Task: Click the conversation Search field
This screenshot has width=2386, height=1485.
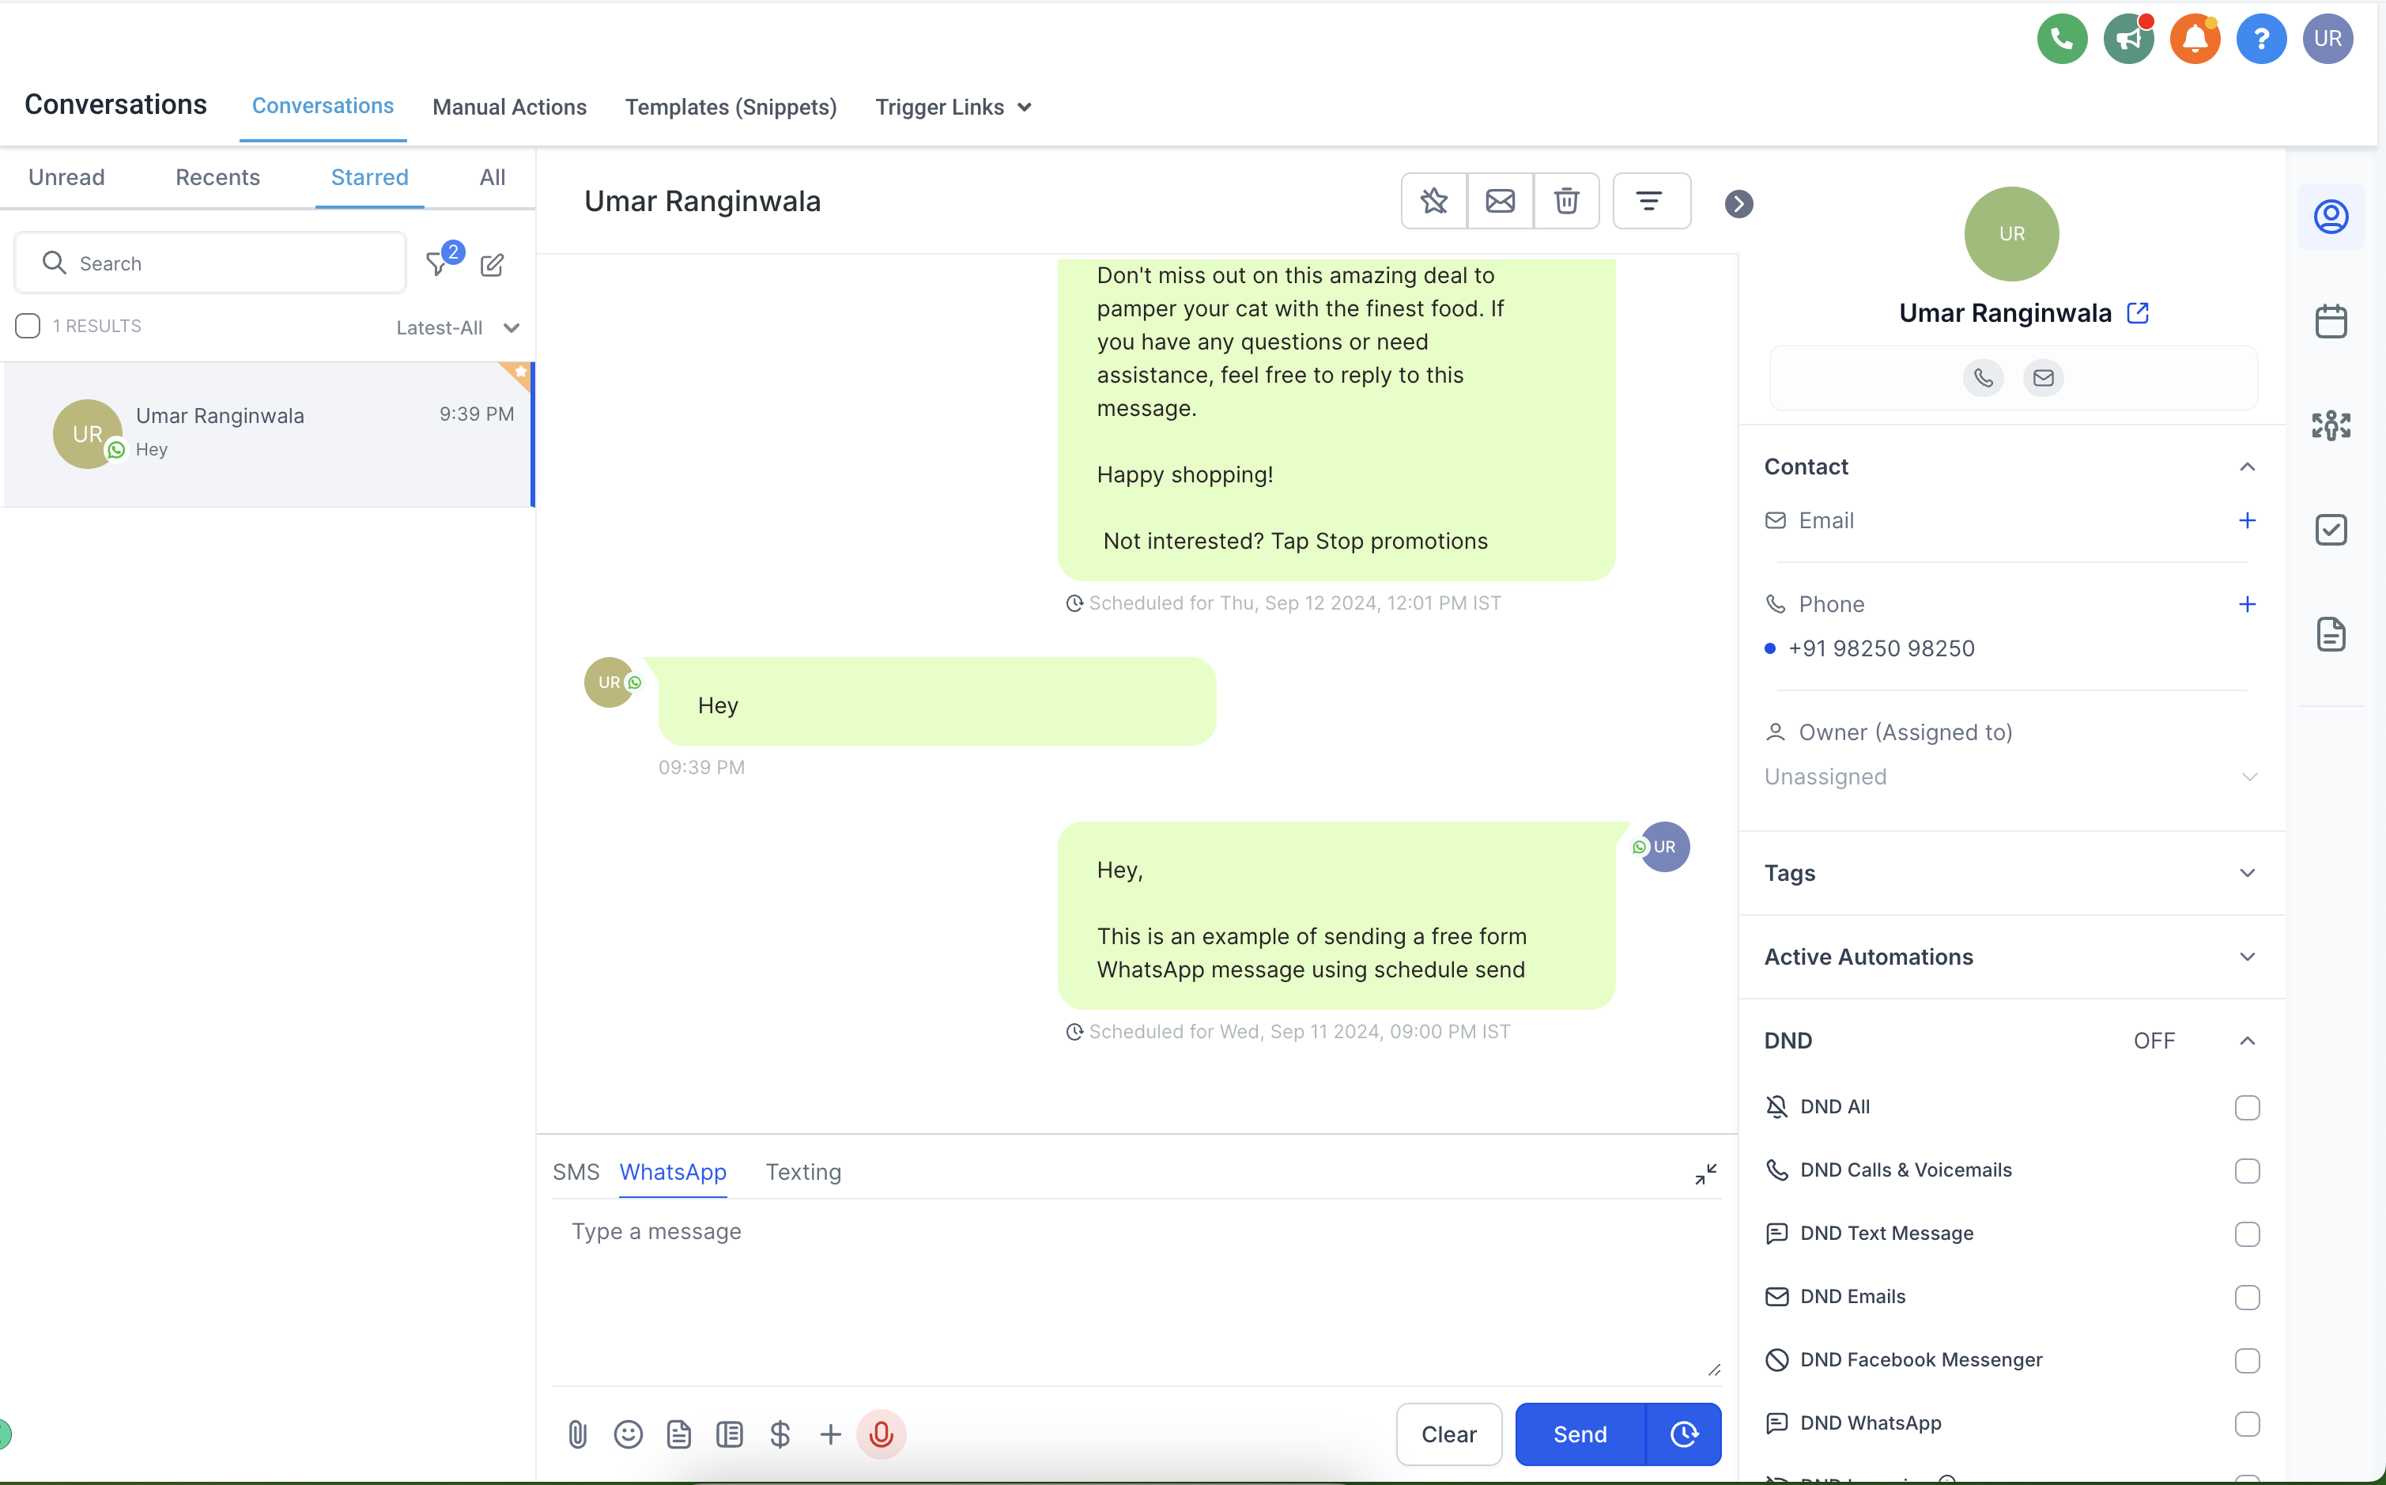Action: [x=210, y=263]
